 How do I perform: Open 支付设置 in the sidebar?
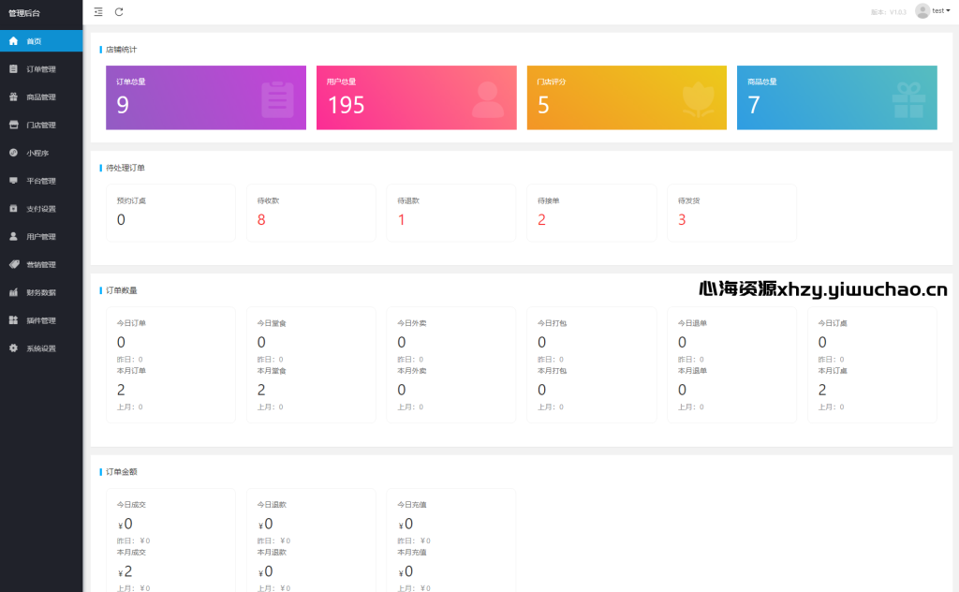[x=40, y=209]
